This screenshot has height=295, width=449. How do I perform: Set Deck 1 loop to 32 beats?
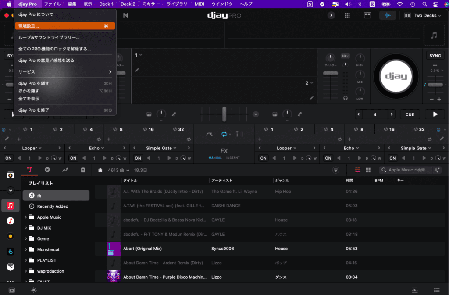click(179, 129)
